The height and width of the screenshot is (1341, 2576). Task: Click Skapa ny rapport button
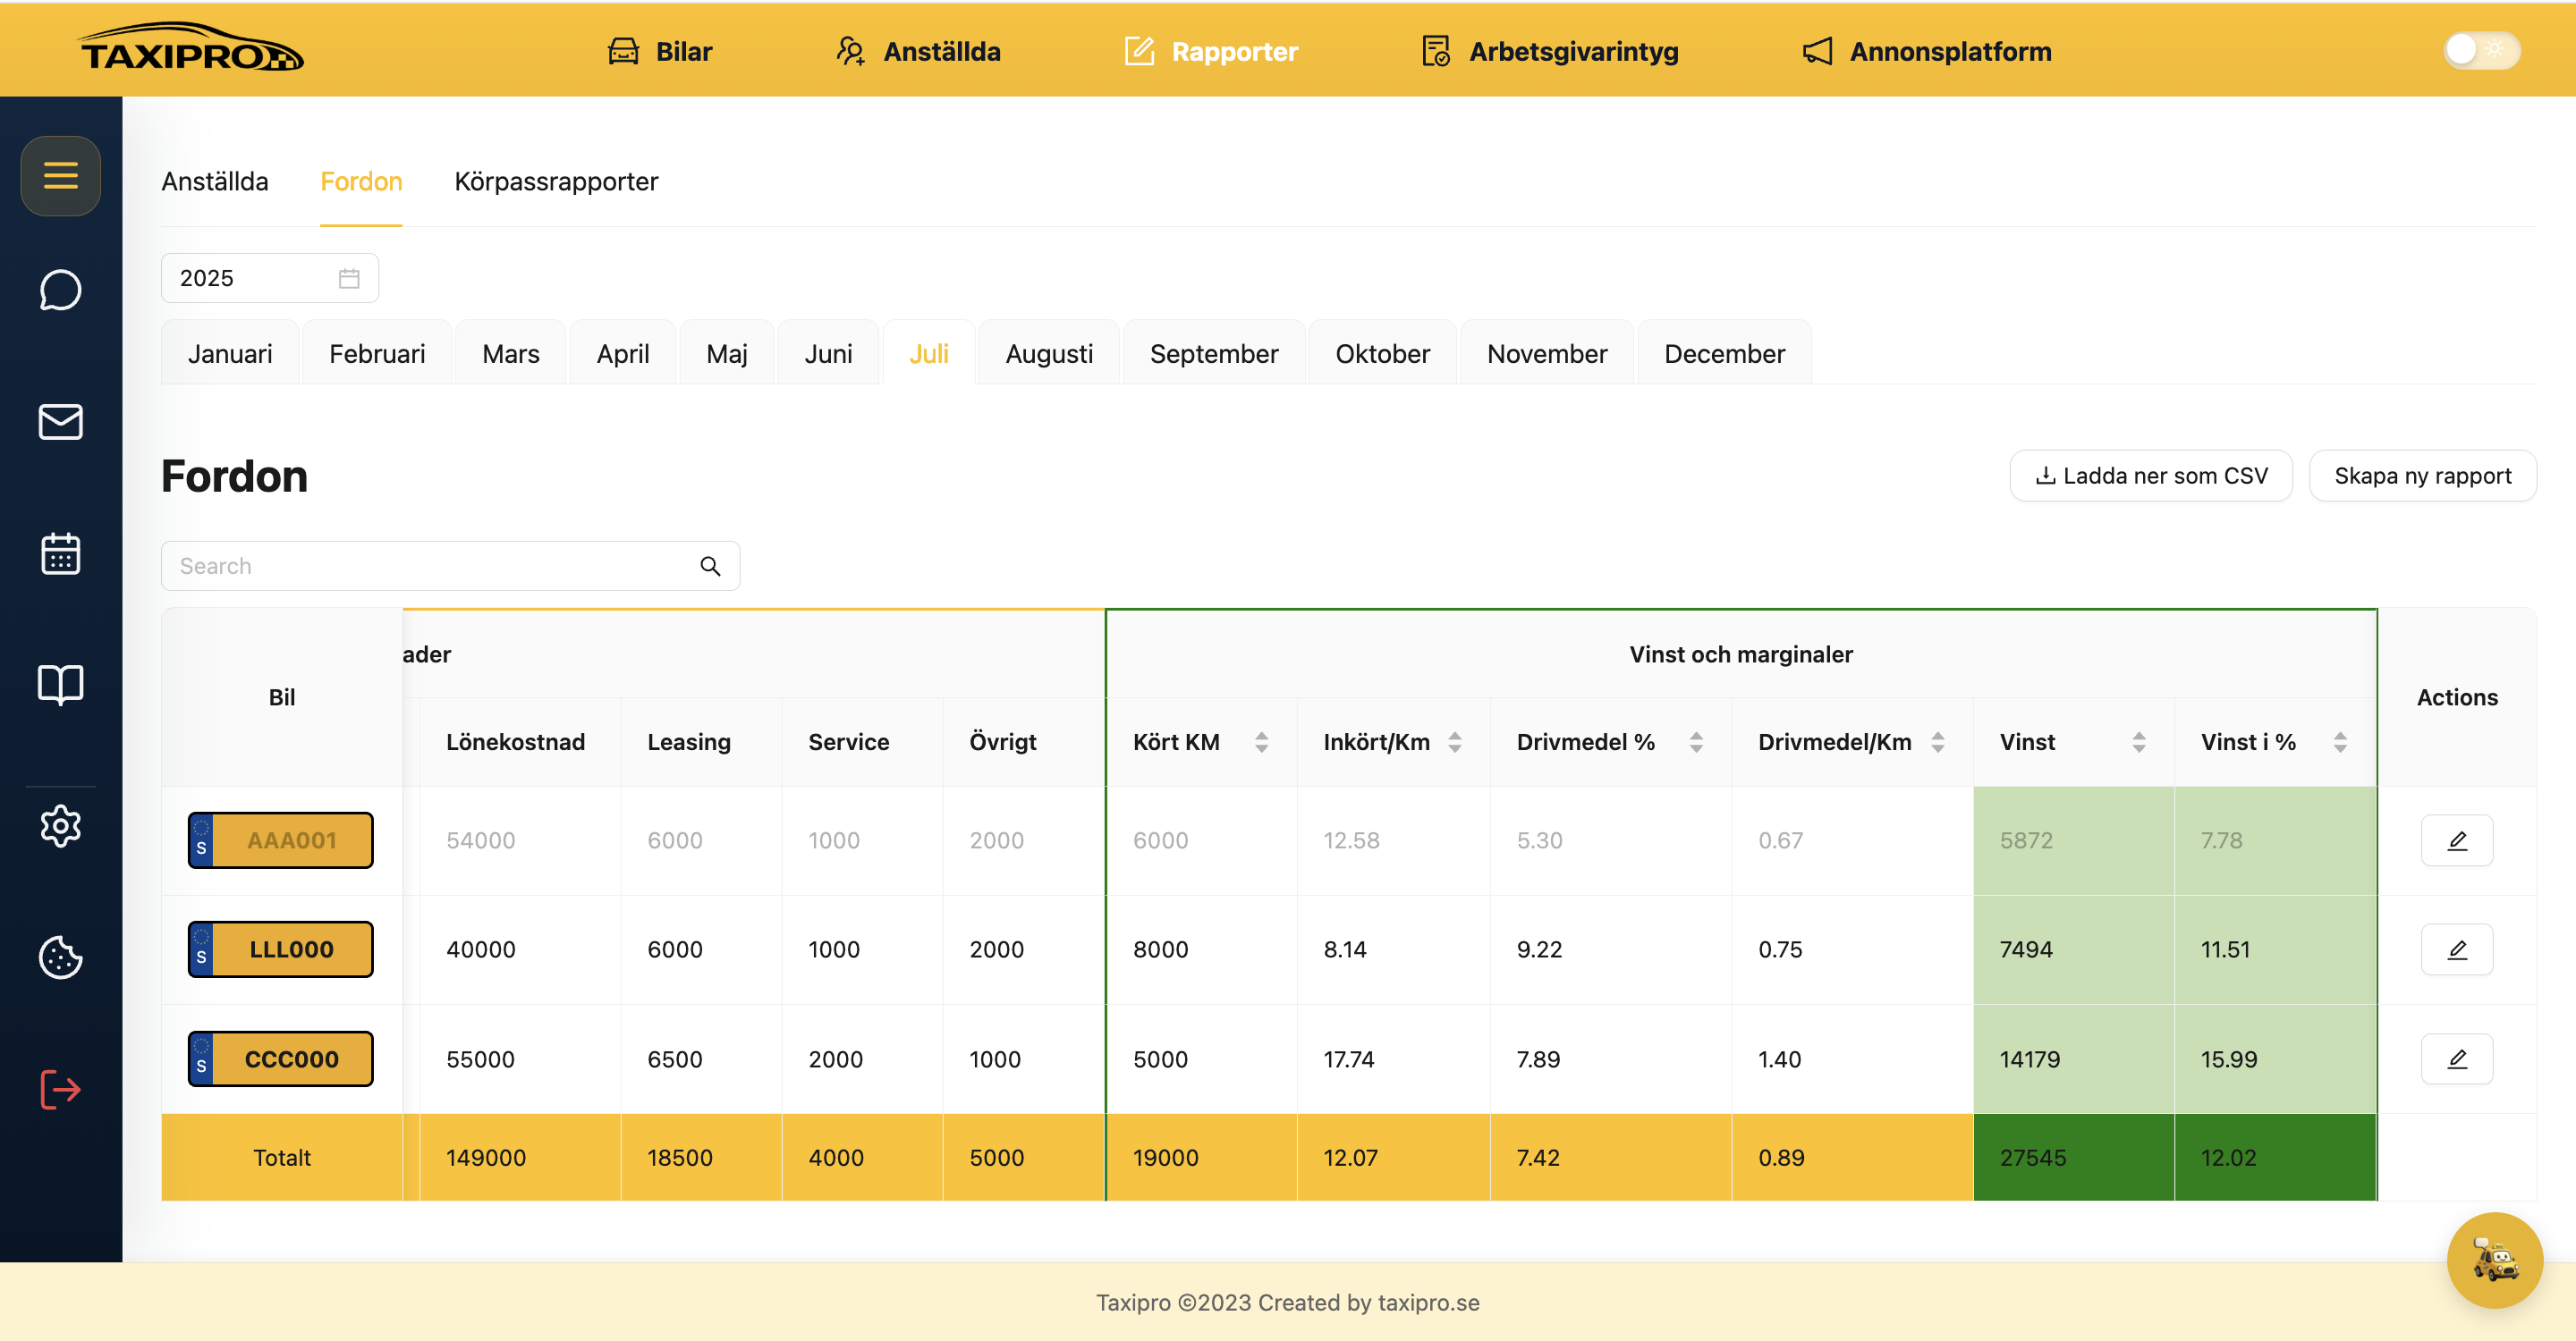(x=2421, y=476)
